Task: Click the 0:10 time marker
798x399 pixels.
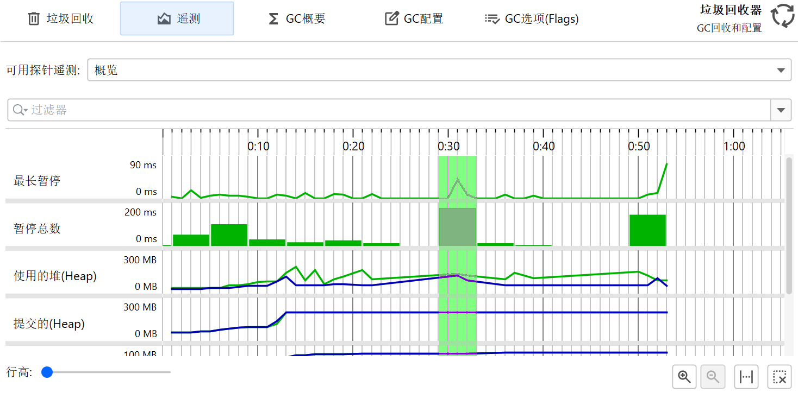Action: point(258,146)
